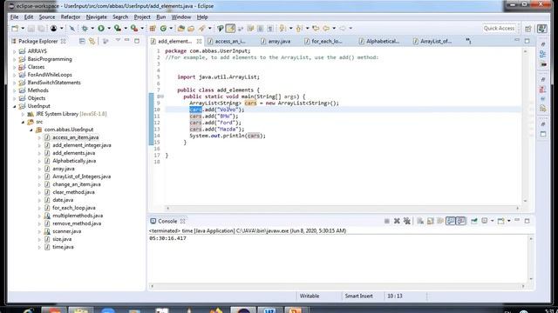
Task: Click the Quick Access search field
Action: 499,29
